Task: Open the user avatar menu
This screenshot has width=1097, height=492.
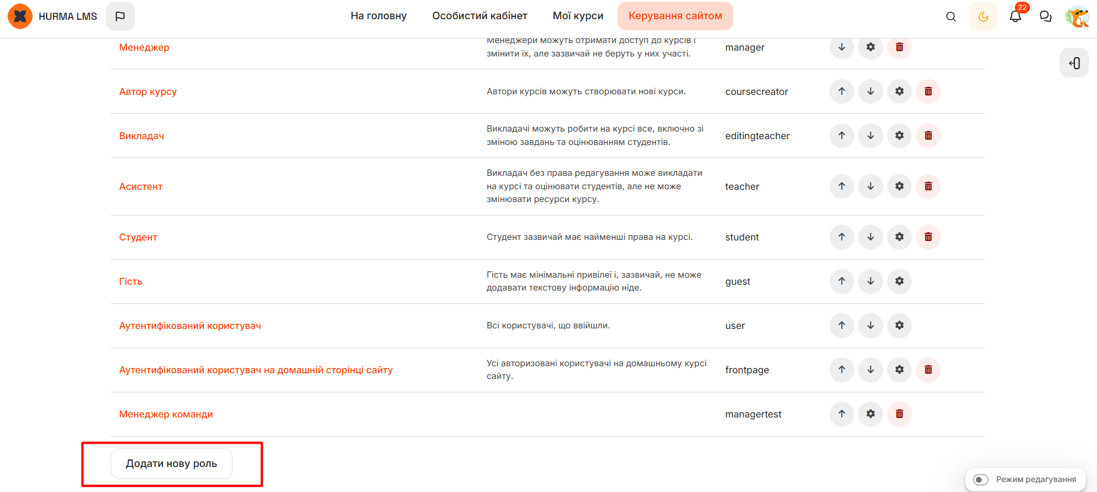Action: [1077, 16]
